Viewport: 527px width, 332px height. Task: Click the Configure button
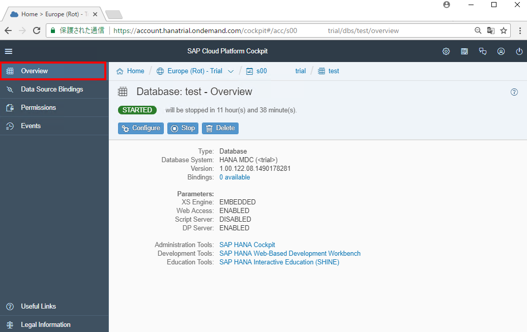141,128
